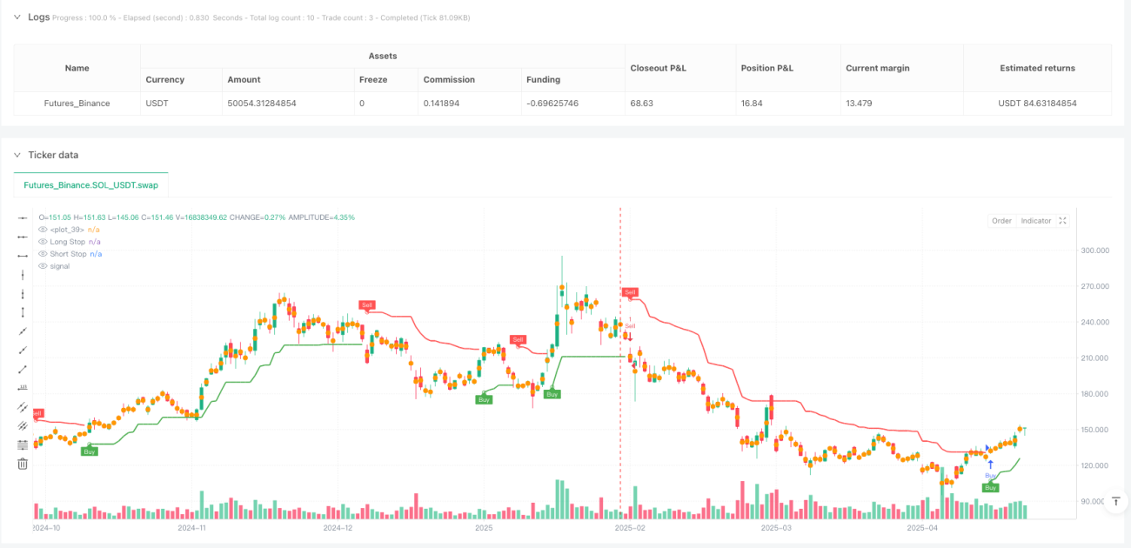Open the Futures_Binance.SOL_USDT.swap tab
Viewport: 1131px width, 548px height.
tap(91, 185)
